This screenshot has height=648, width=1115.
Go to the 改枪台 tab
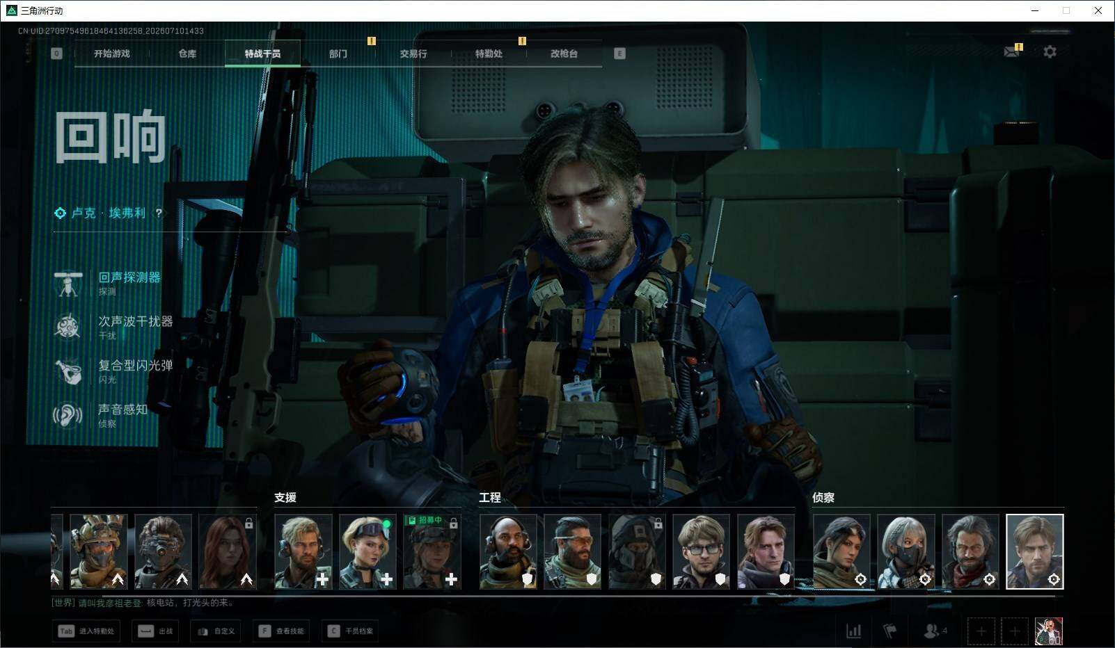coord(564,54)
